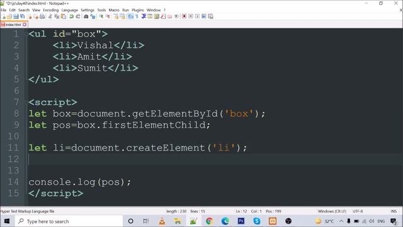Open the ? help menu
403x227 pixels.
(164, 10)
